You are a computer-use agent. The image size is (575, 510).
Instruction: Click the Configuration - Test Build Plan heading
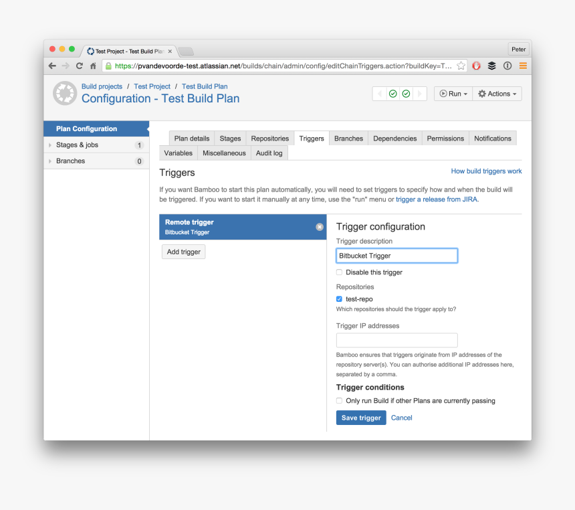click(160, 98)
